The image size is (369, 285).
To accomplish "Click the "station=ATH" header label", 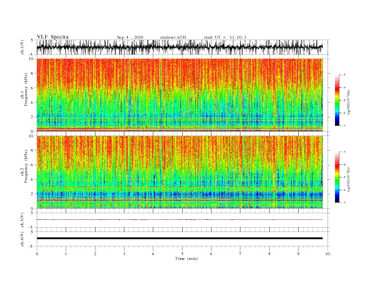I will [x=173, y=37].
